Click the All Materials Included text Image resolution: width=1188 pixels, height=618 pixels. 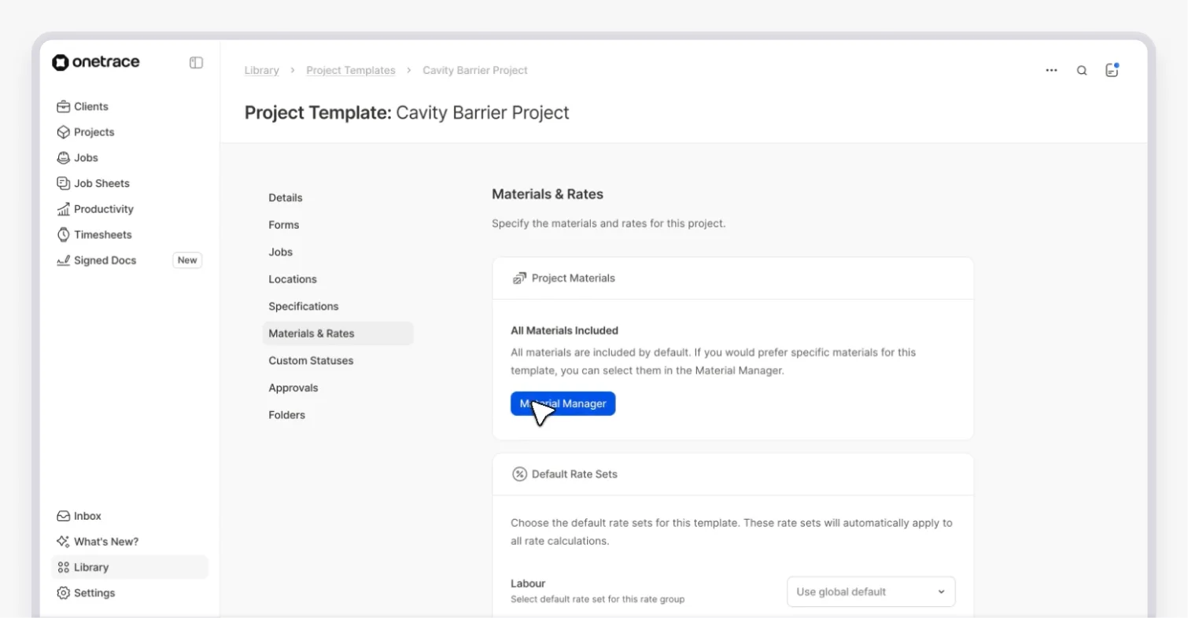coord(565,330)
